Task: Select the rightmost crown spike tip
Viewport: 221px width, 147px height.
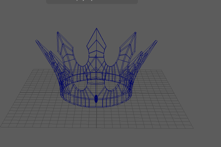Action: pyautogui.click(x=157, y=41)
